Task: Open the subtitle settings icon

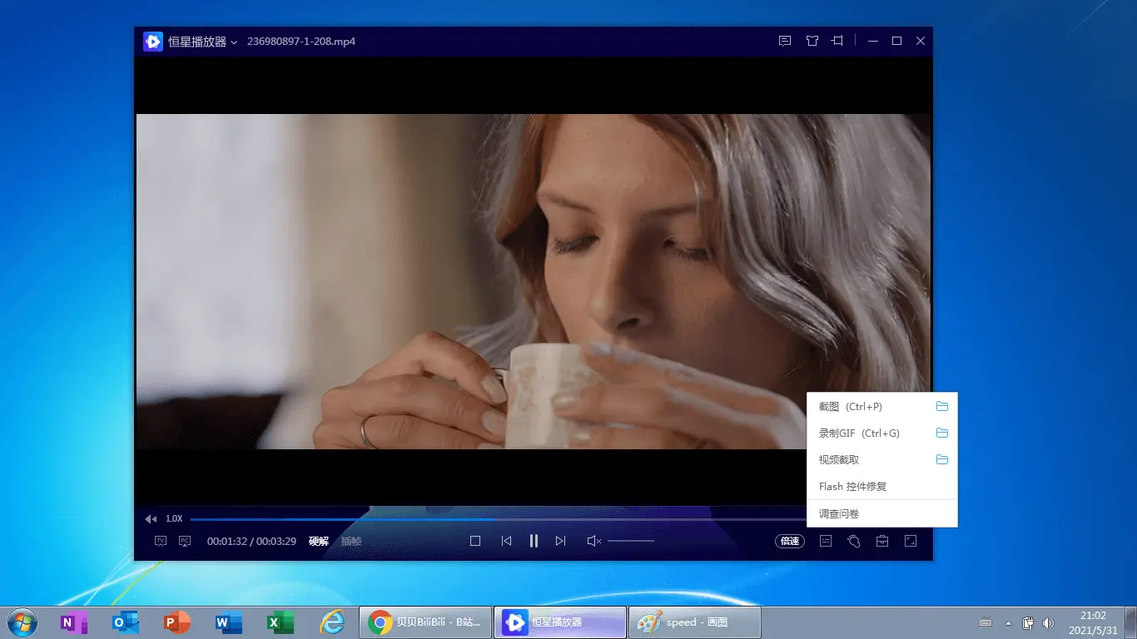Action: 825,541
